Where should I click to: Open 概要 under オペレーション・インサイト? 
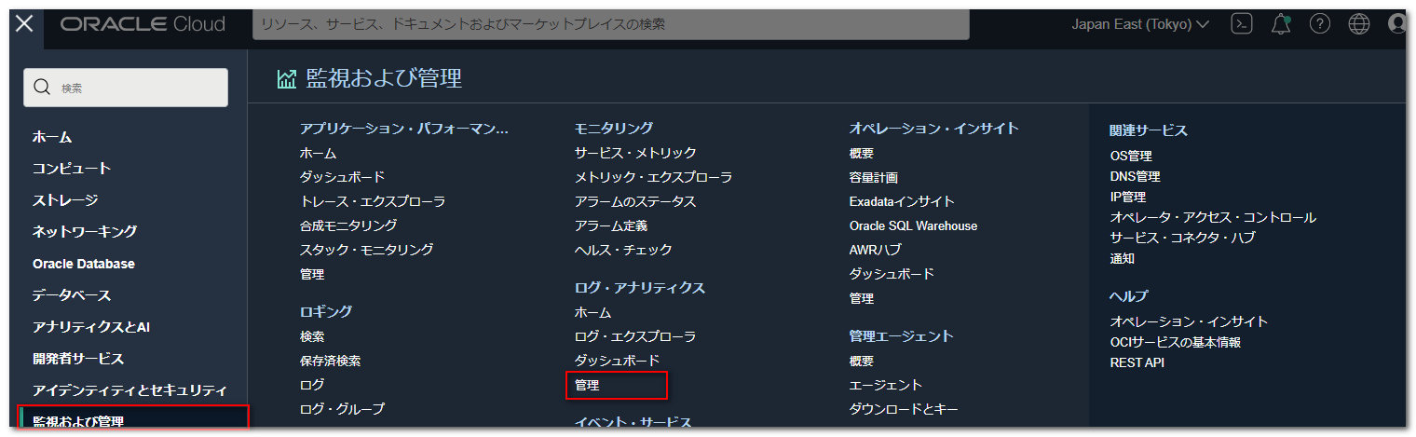862,153
